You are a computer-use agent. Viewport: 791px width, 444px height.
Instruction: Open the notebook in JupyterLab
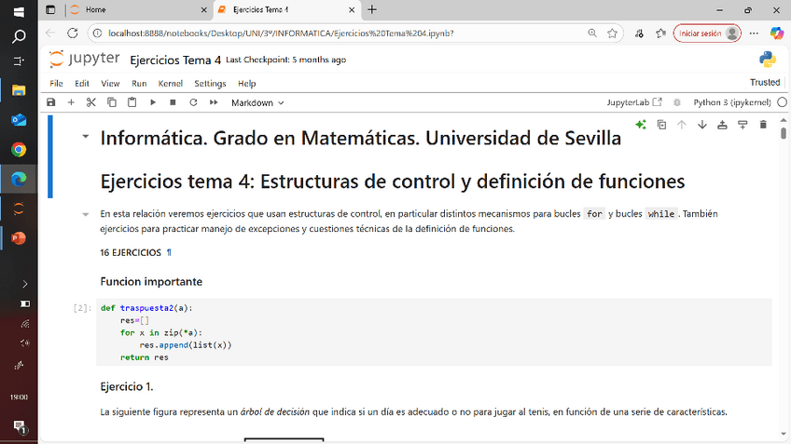pyautogui.click(x=634, y=102)
